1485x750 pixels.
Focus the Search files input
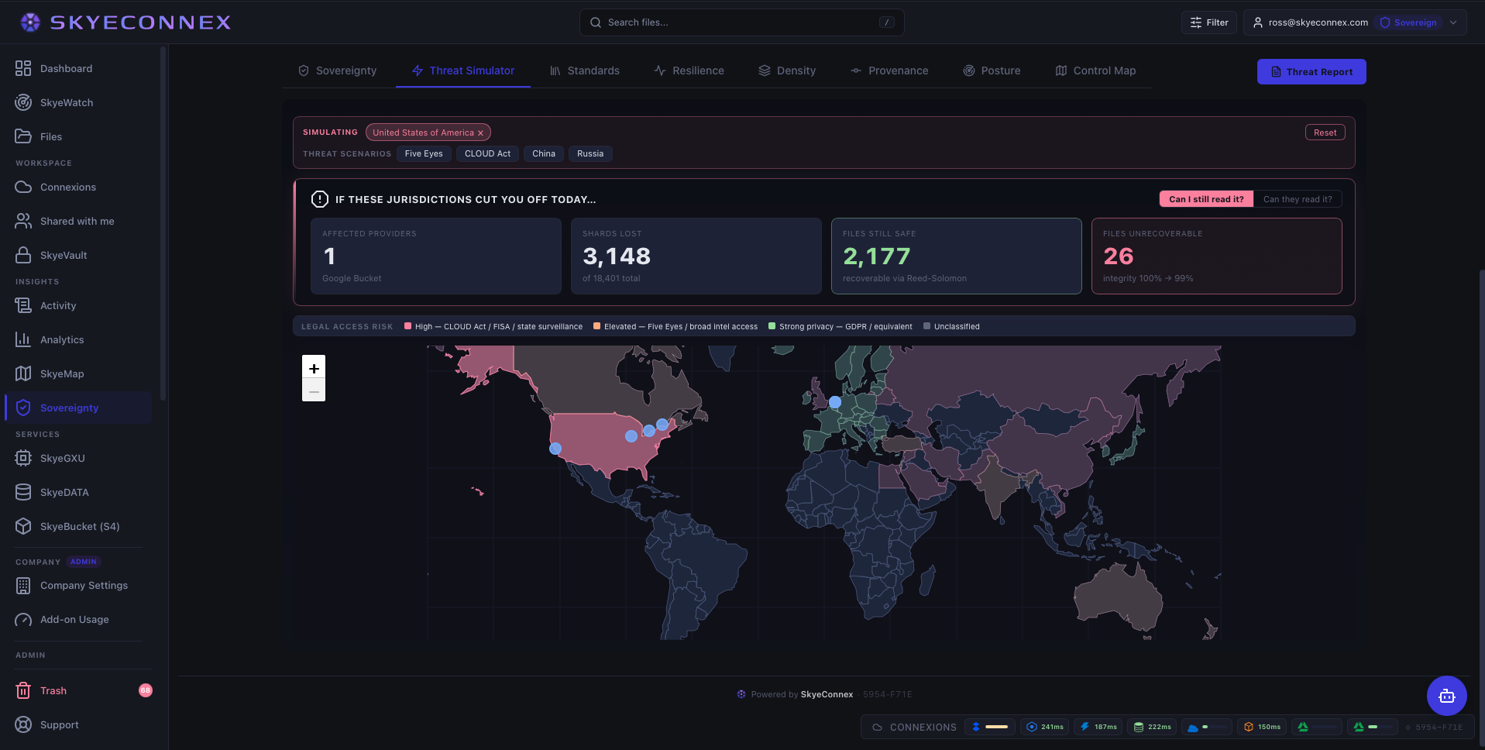click(741, 22)
